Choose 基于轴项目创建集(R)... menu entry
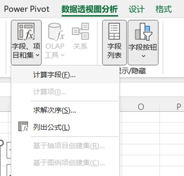This screenshot has height=176, width=184. tap(65, 146)
